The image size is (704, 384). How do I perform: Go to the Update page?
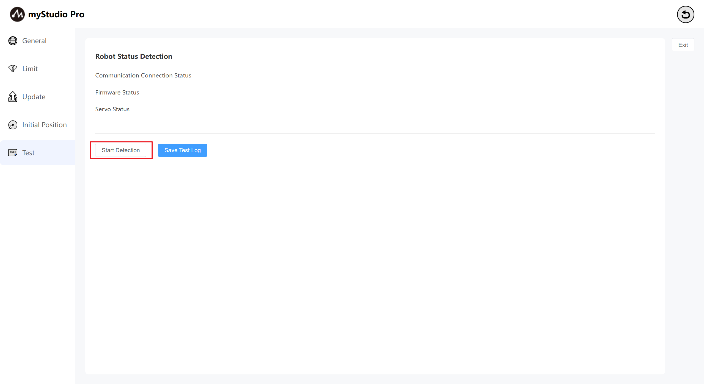tap(34, 97)
